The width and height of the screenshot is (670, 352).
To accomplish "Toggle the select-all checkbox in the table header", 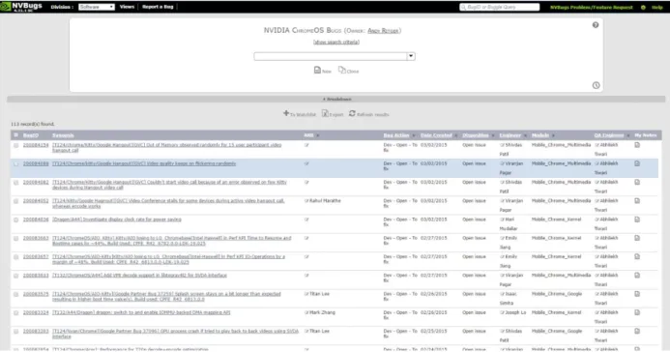I will tap(15, 135).
